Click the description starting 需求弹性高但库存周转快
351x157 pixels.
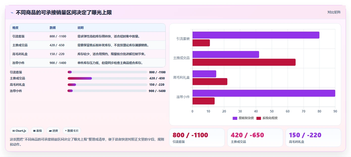[109, 36]
